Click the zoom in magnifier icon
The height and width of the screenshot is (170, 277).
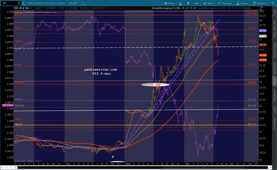coord(6,168)
